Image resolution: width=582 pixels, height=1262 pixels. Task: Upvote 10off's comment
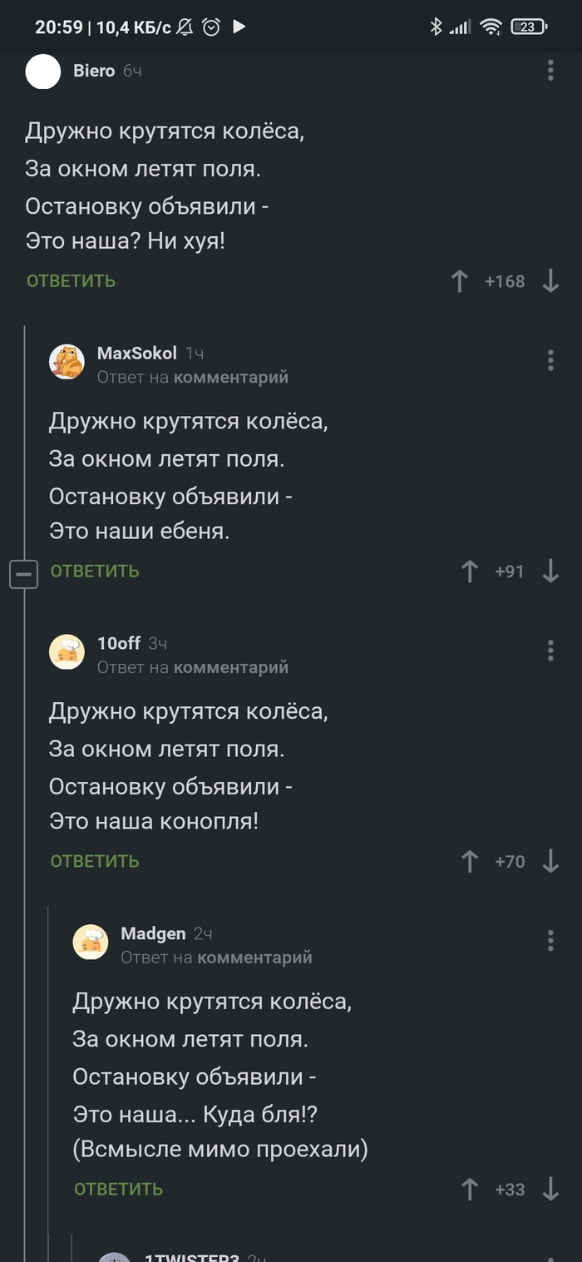tap(470, 862)
